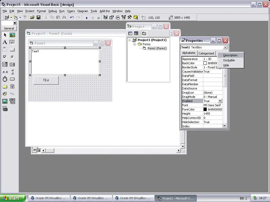Image resolution: width=270 pixels, height=202 pixels.
Task: Collapse the Project1 (Project1) tree node
Action: [130, 40]
